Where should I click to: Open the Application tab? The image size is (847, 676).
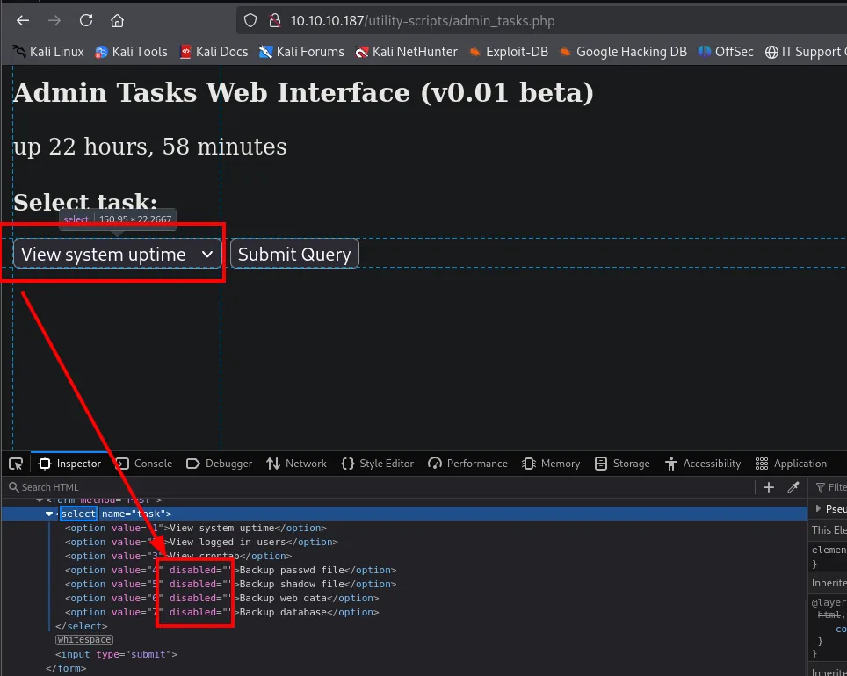pos(791,464)
